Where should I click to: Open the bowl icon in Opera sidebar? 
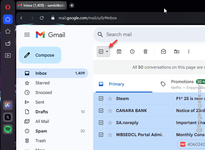tap(8, 43)
